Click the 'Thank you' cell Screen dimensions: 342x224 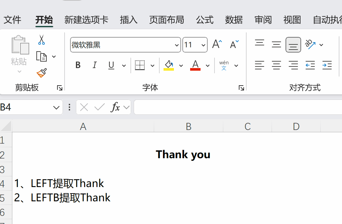[x=183, y=155]
